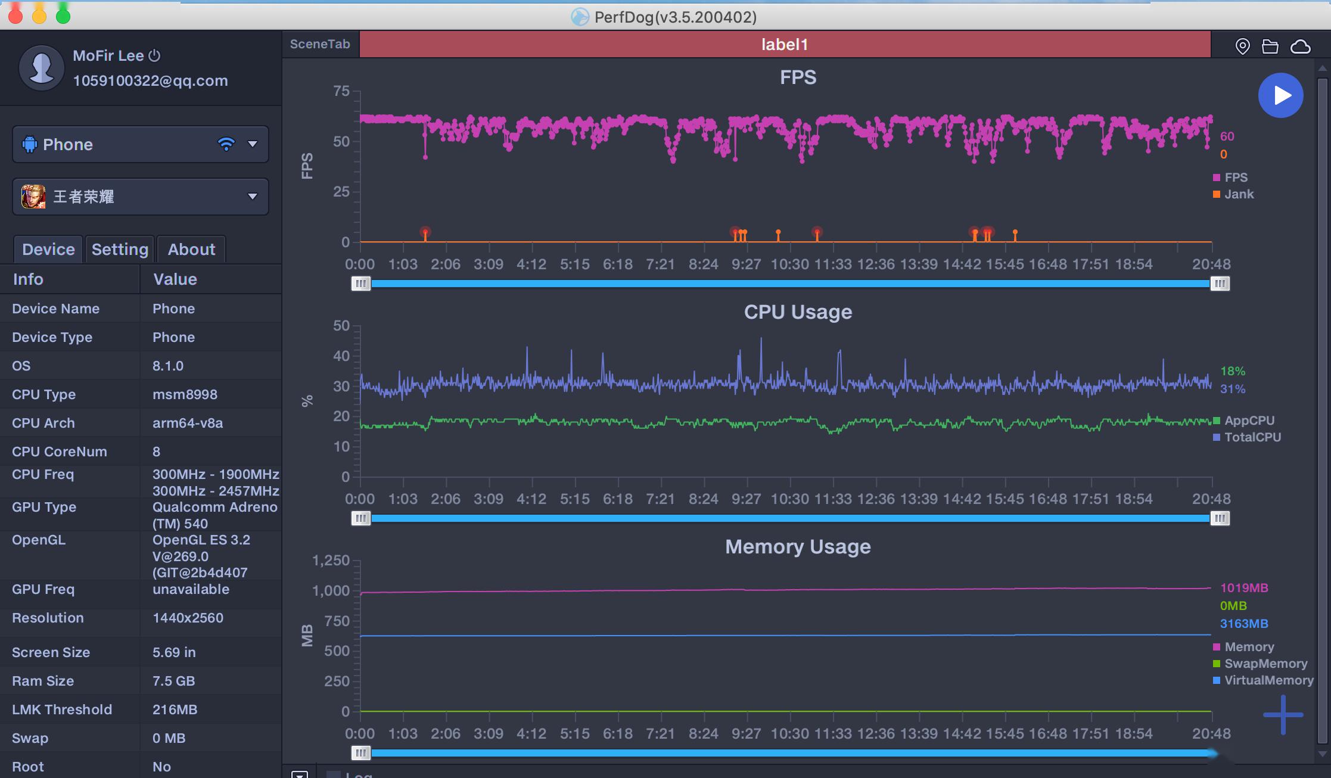Toggle the SwapMemory legend entry
Image resolution: width=1331 pixels, height=778 pixels.
point(1264,664)
